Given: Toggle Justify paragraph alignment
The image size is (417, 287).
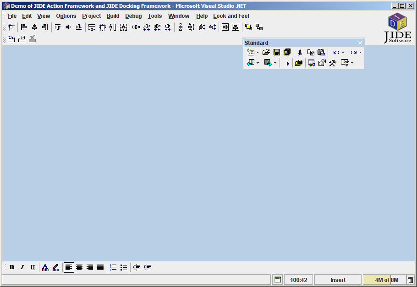Looking at the screenshot, I should (100, 267).
